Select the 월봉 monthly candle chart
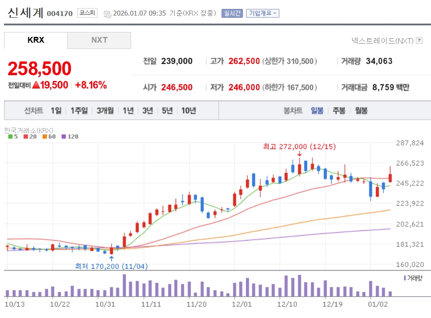The height and width of the screenshot is (318, 431). tap(361, 111)
